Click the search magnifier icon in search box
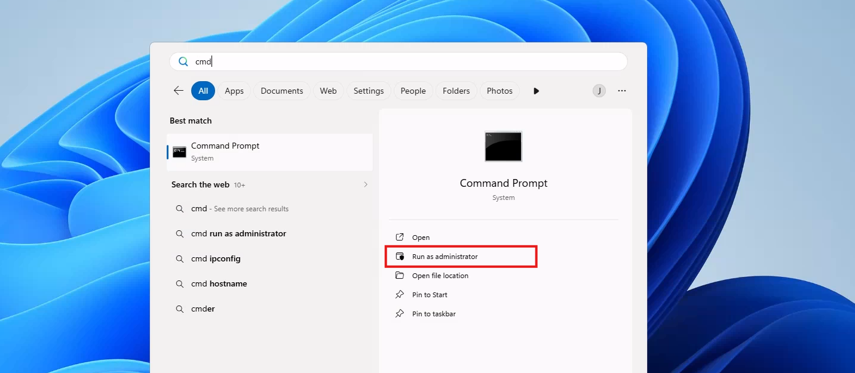The image size is (855, 373). click(183, 61)
